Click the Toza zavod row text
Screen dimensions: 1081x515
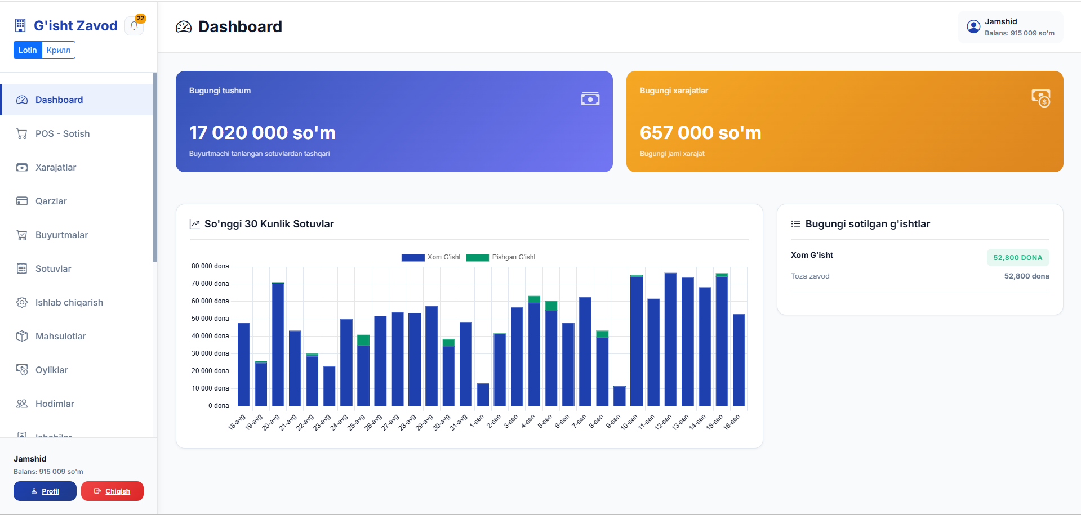(810, 276)
